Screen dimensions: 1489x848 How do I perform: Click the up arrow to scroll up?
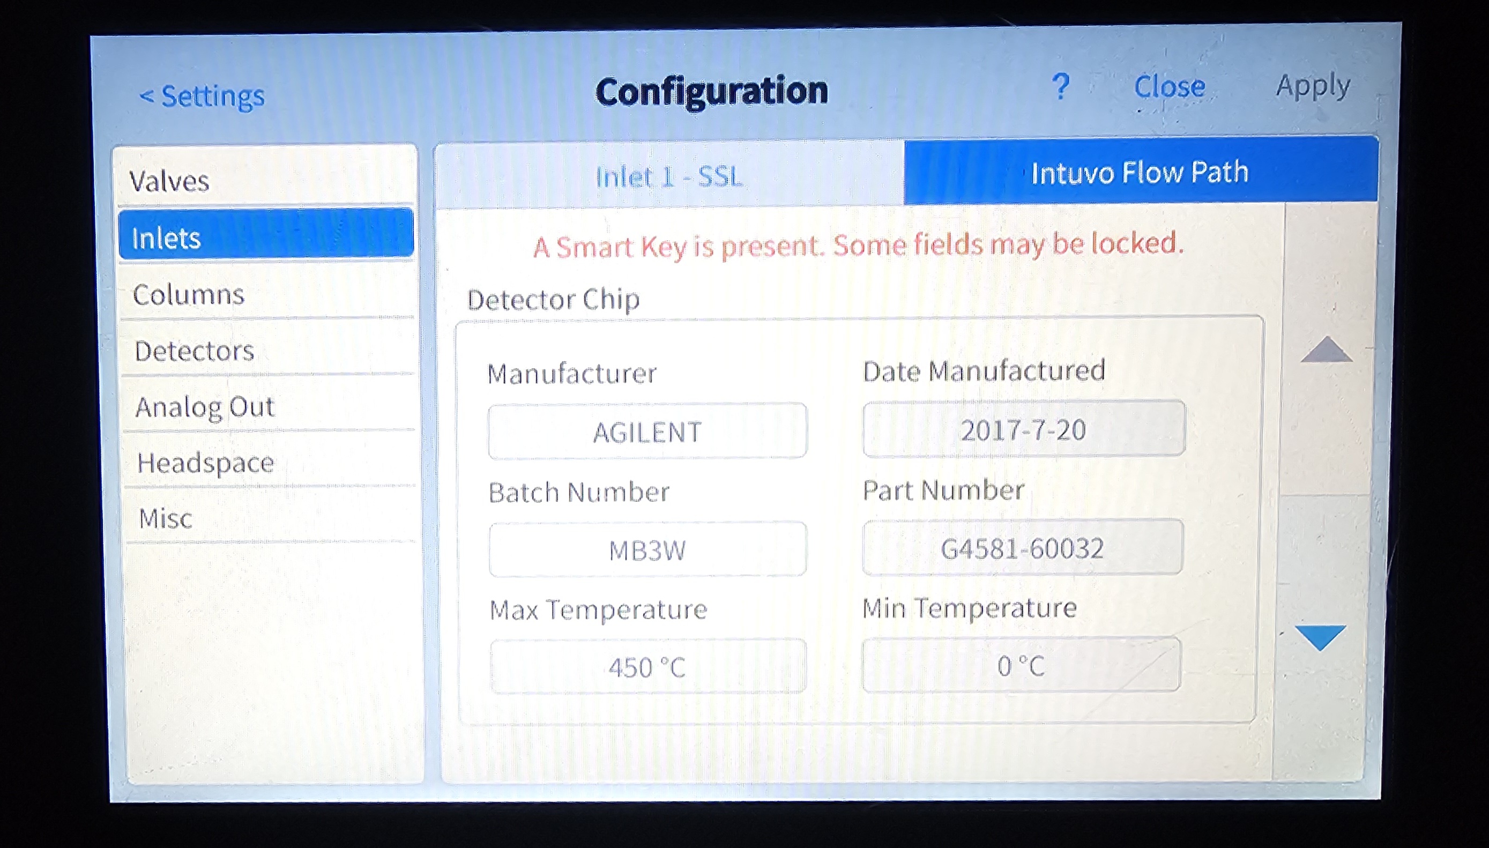[1327, 349]
